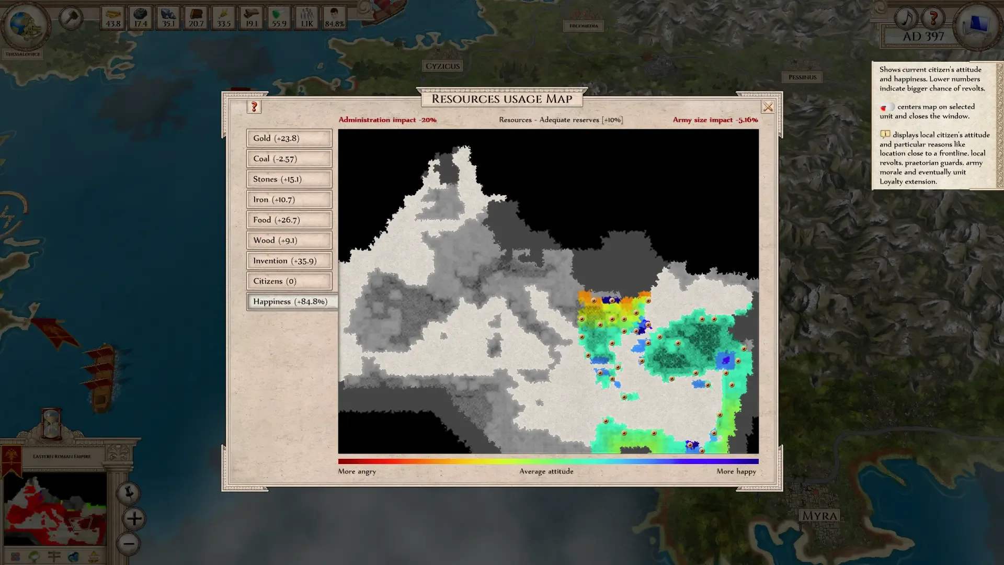Click the gold resource counter 43.8
1004x565 pixels.
113,18
